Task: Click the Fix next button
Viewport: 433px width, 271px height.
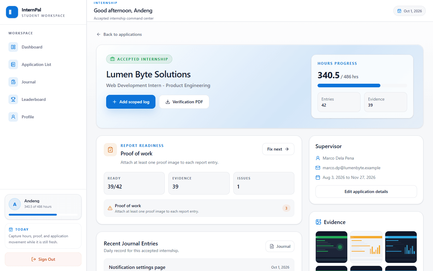Action: tap(278, 149)
